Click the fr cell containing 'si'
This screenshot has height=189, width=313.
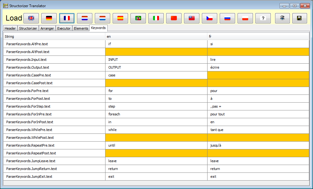[x=258, y=44]
